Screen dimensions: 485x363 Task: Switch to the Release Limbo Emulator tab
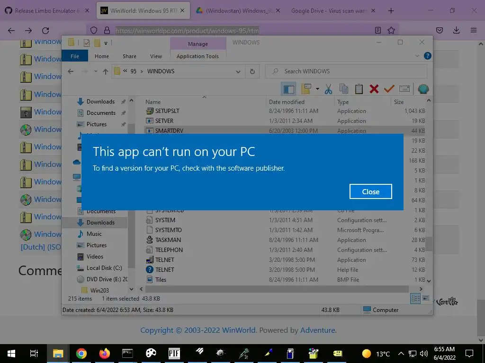(47, 10)
